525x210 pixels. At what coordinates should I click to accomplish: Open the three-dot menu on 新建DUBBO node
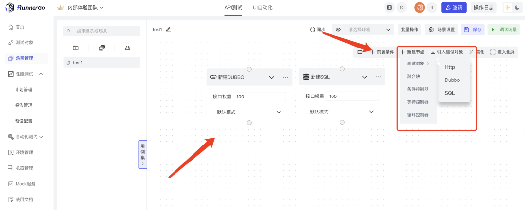pyautogui.click(x=285, y=77)
